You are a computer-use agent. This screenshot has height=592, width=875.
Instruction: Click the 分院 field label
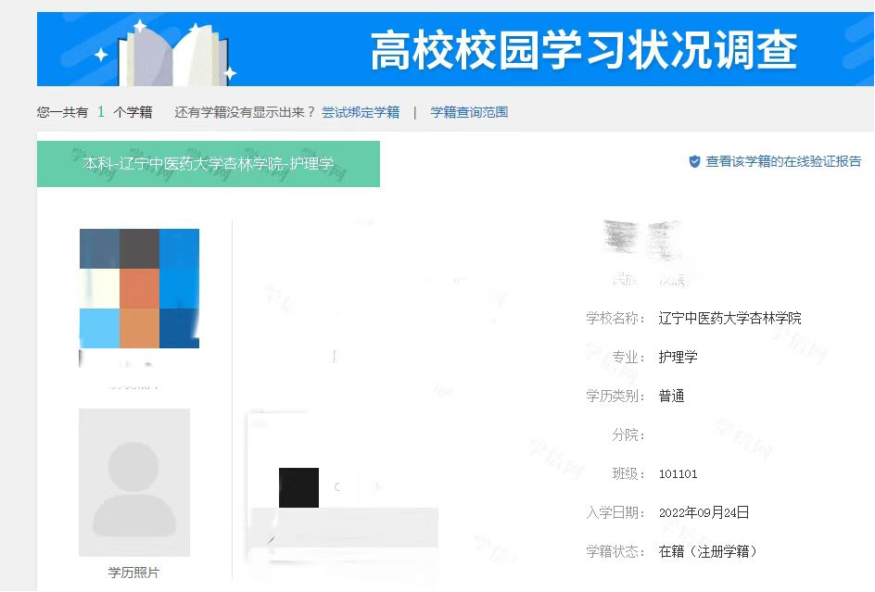628,435
